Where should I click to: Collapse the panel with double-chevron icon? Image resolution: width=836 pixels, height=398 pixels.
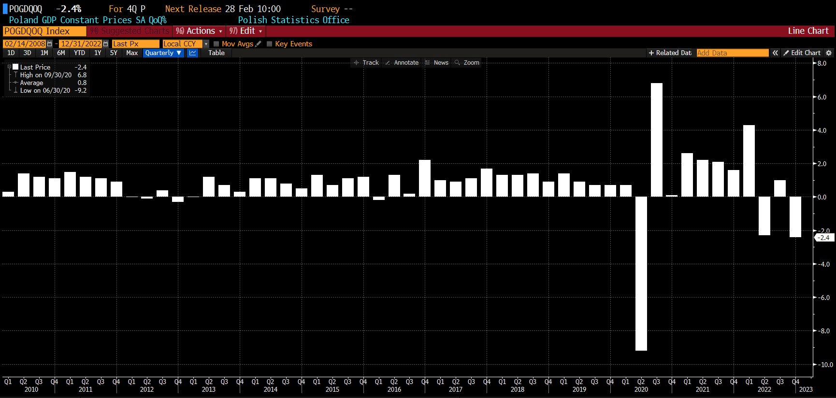[x=775, y=53]
